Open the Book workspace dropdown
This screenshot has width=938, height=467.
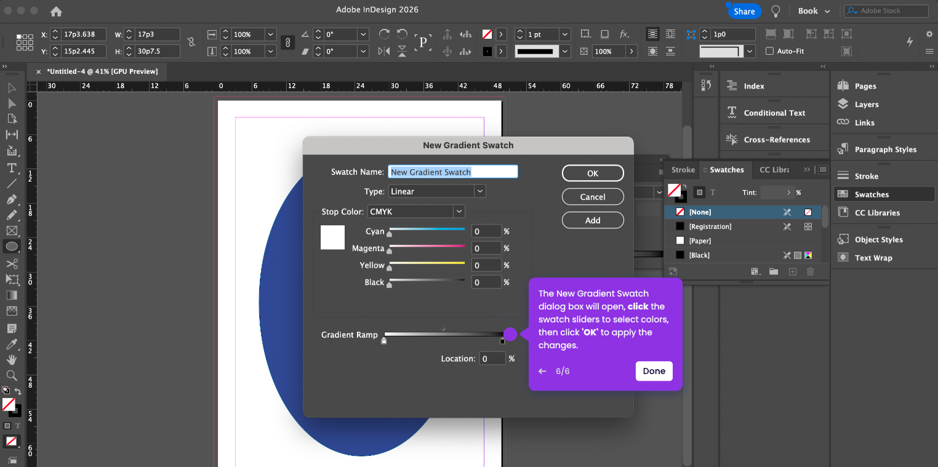[814, 11]
